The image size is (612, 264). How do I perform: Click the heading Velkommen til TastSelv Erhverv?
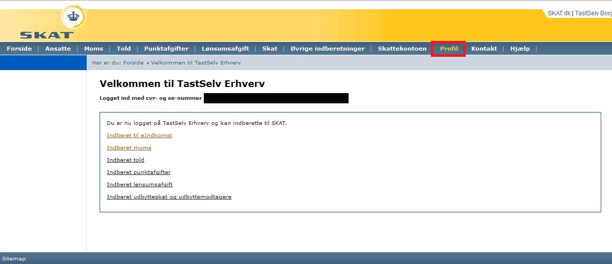tap(182, 83)
